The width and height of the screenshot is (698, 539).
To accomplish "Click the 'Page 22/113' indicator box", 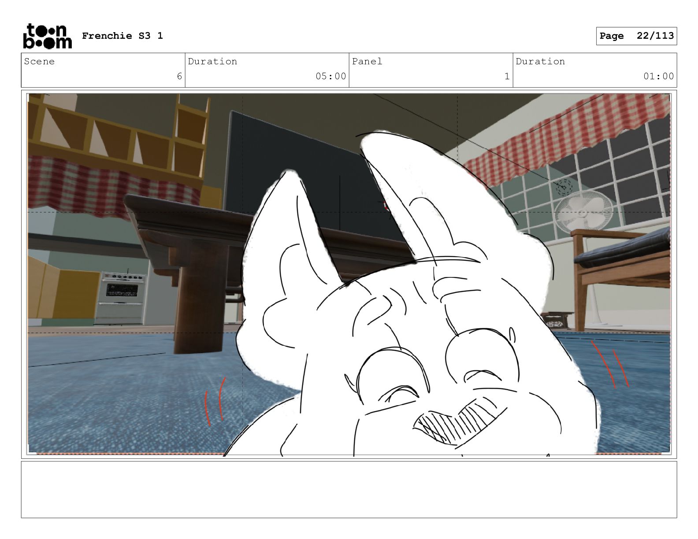I will pyautogui.click(x=636, y=36).
